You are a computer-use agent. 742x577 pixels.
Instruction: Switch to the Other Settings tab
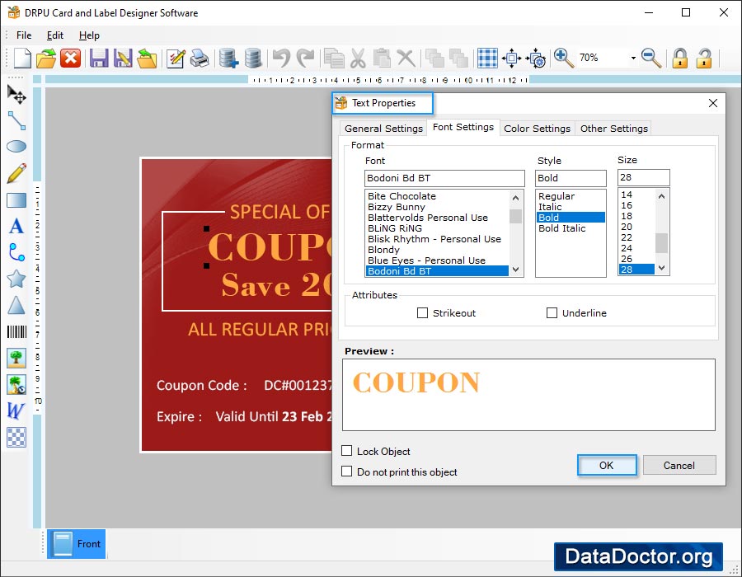tap(613, 129)
